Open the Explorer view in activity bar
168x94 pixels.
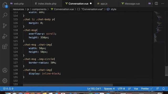(x=5, y=5)
